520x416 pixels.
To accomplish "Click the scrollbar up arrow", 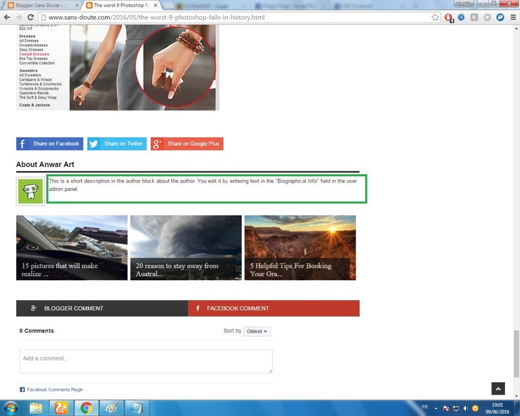I will (516, 29).
